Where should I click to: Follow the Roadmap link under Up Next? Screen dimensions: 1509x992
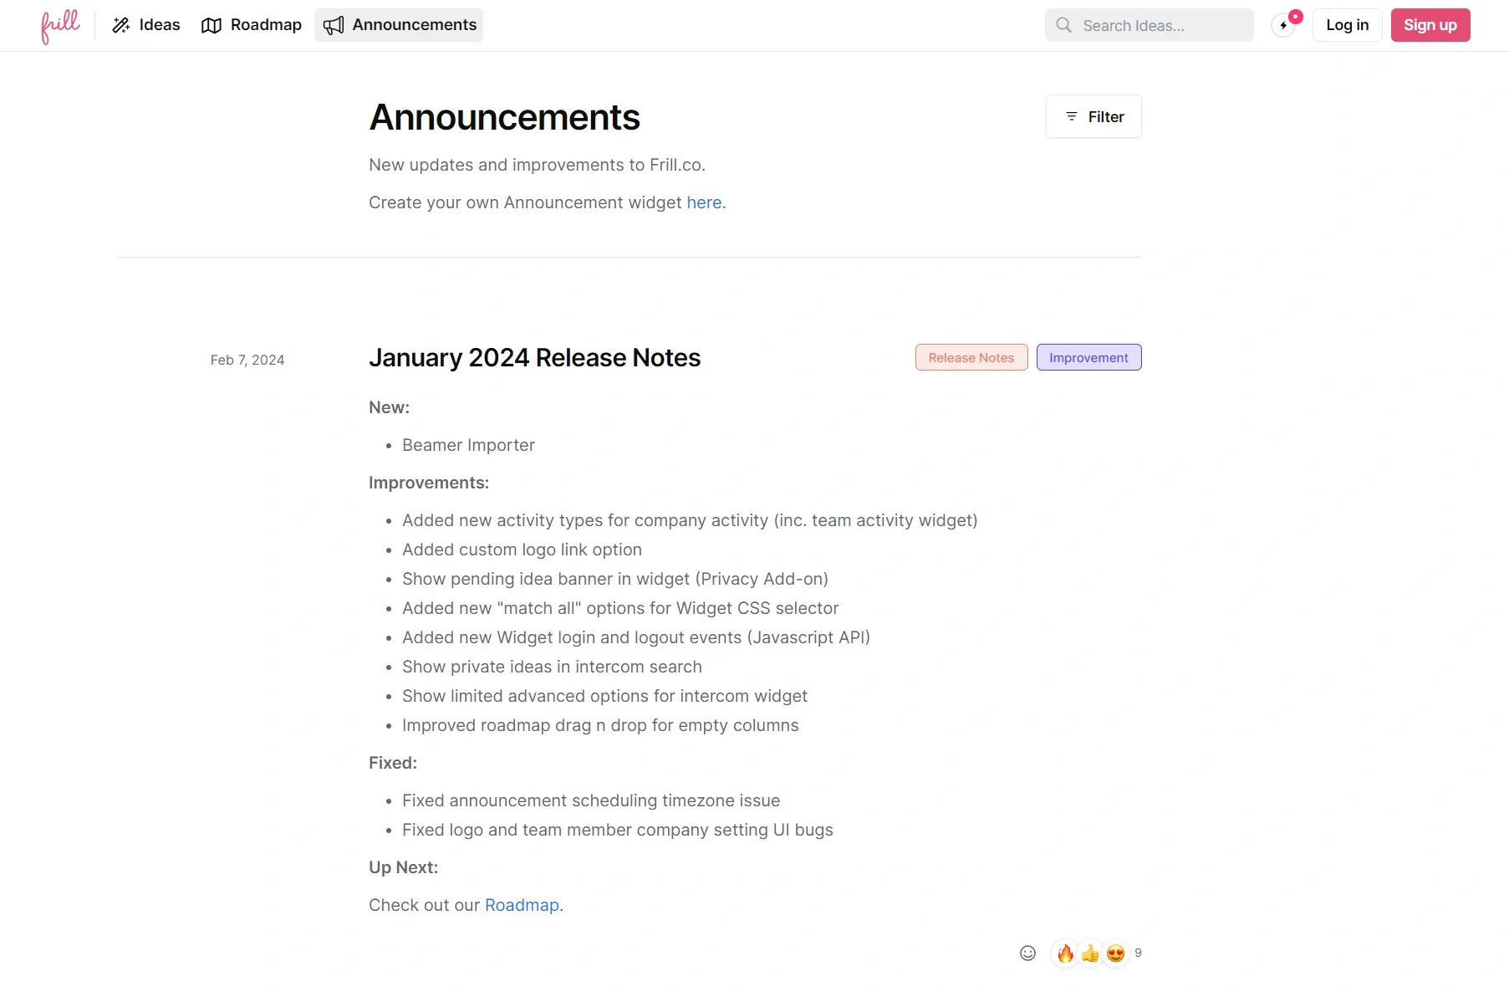point(521,905)
